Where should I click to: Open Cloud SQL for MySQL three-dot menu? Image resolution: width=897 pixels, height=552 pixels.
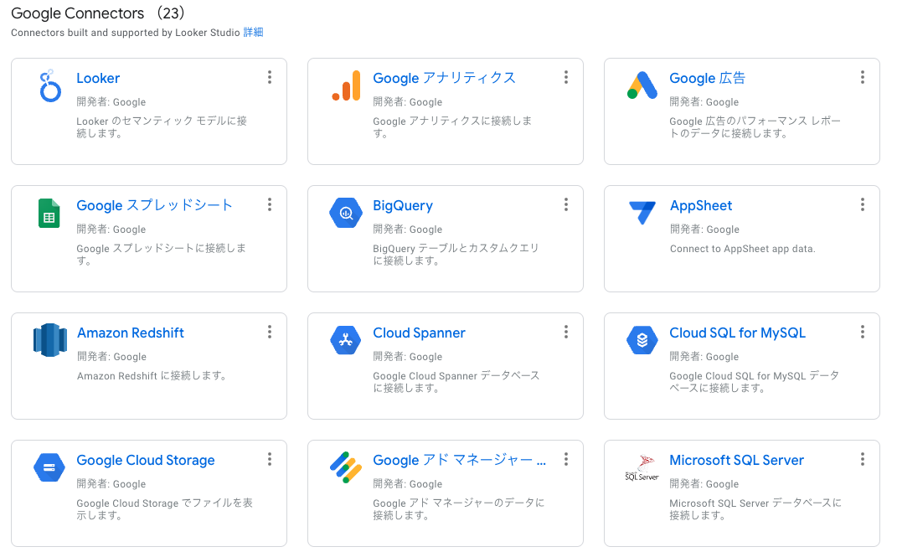862,332
